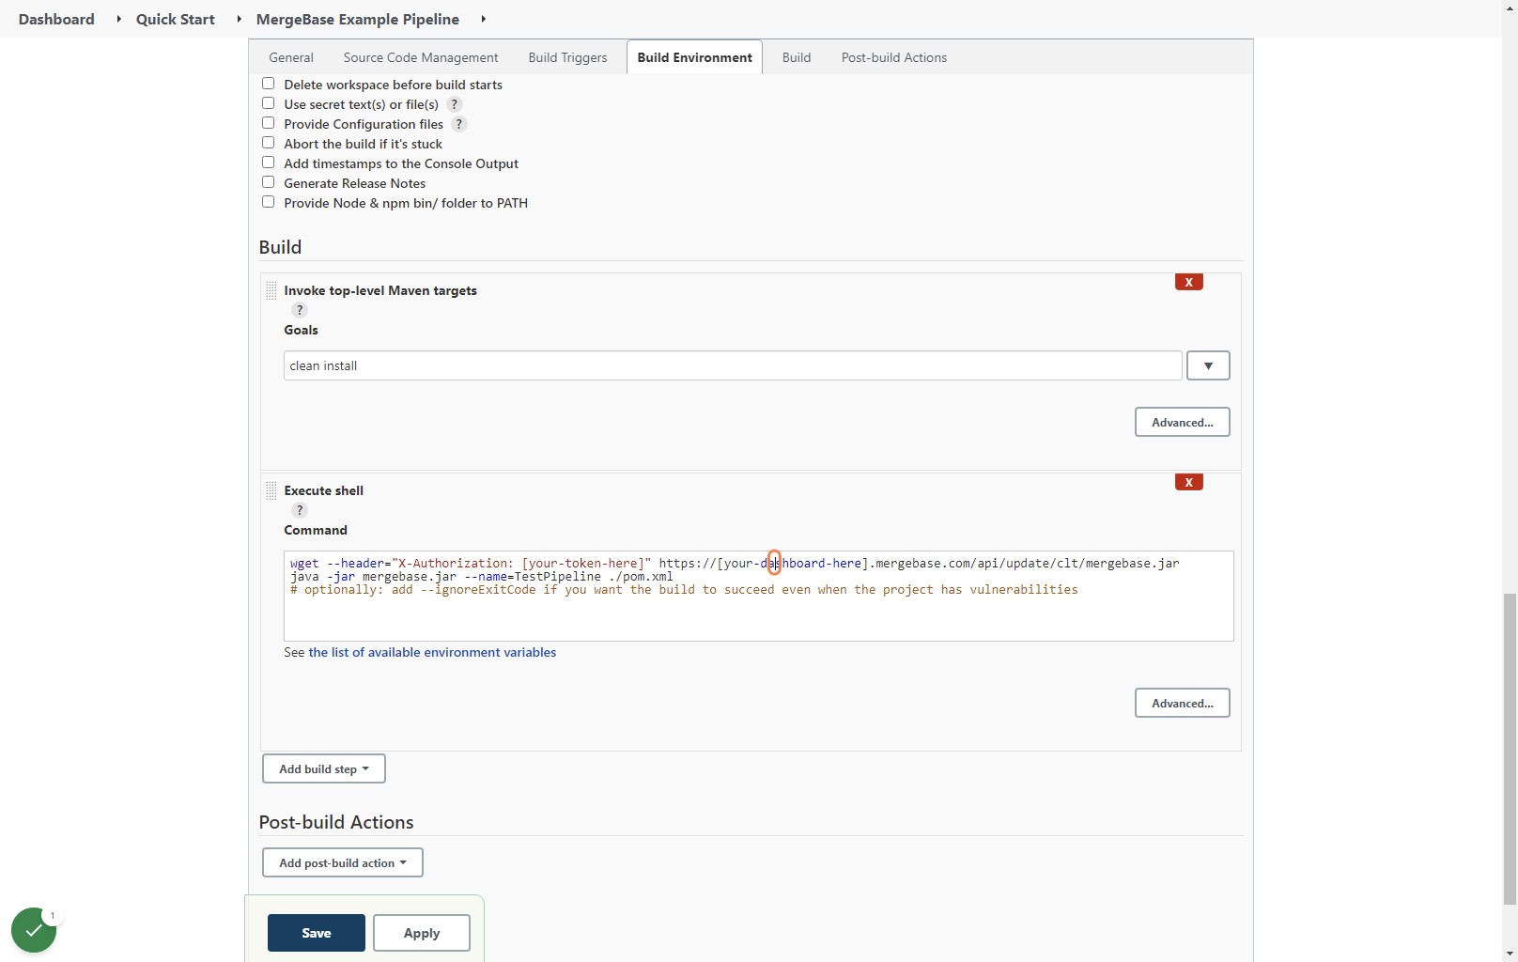Switch to Source Code Management tab
Screen dimensions: 1518x962
[x=421, y=57]
